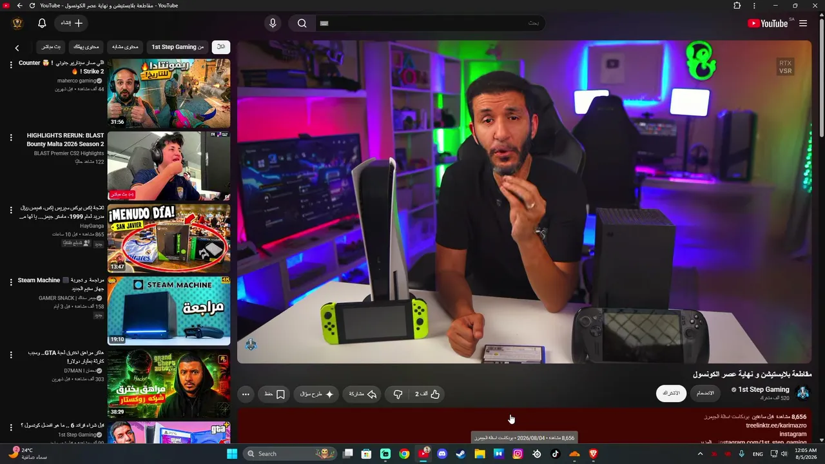This screenshot has width=825, height=464.
Task: Open options for Steam Machine review video
Action: coord(11,282)
